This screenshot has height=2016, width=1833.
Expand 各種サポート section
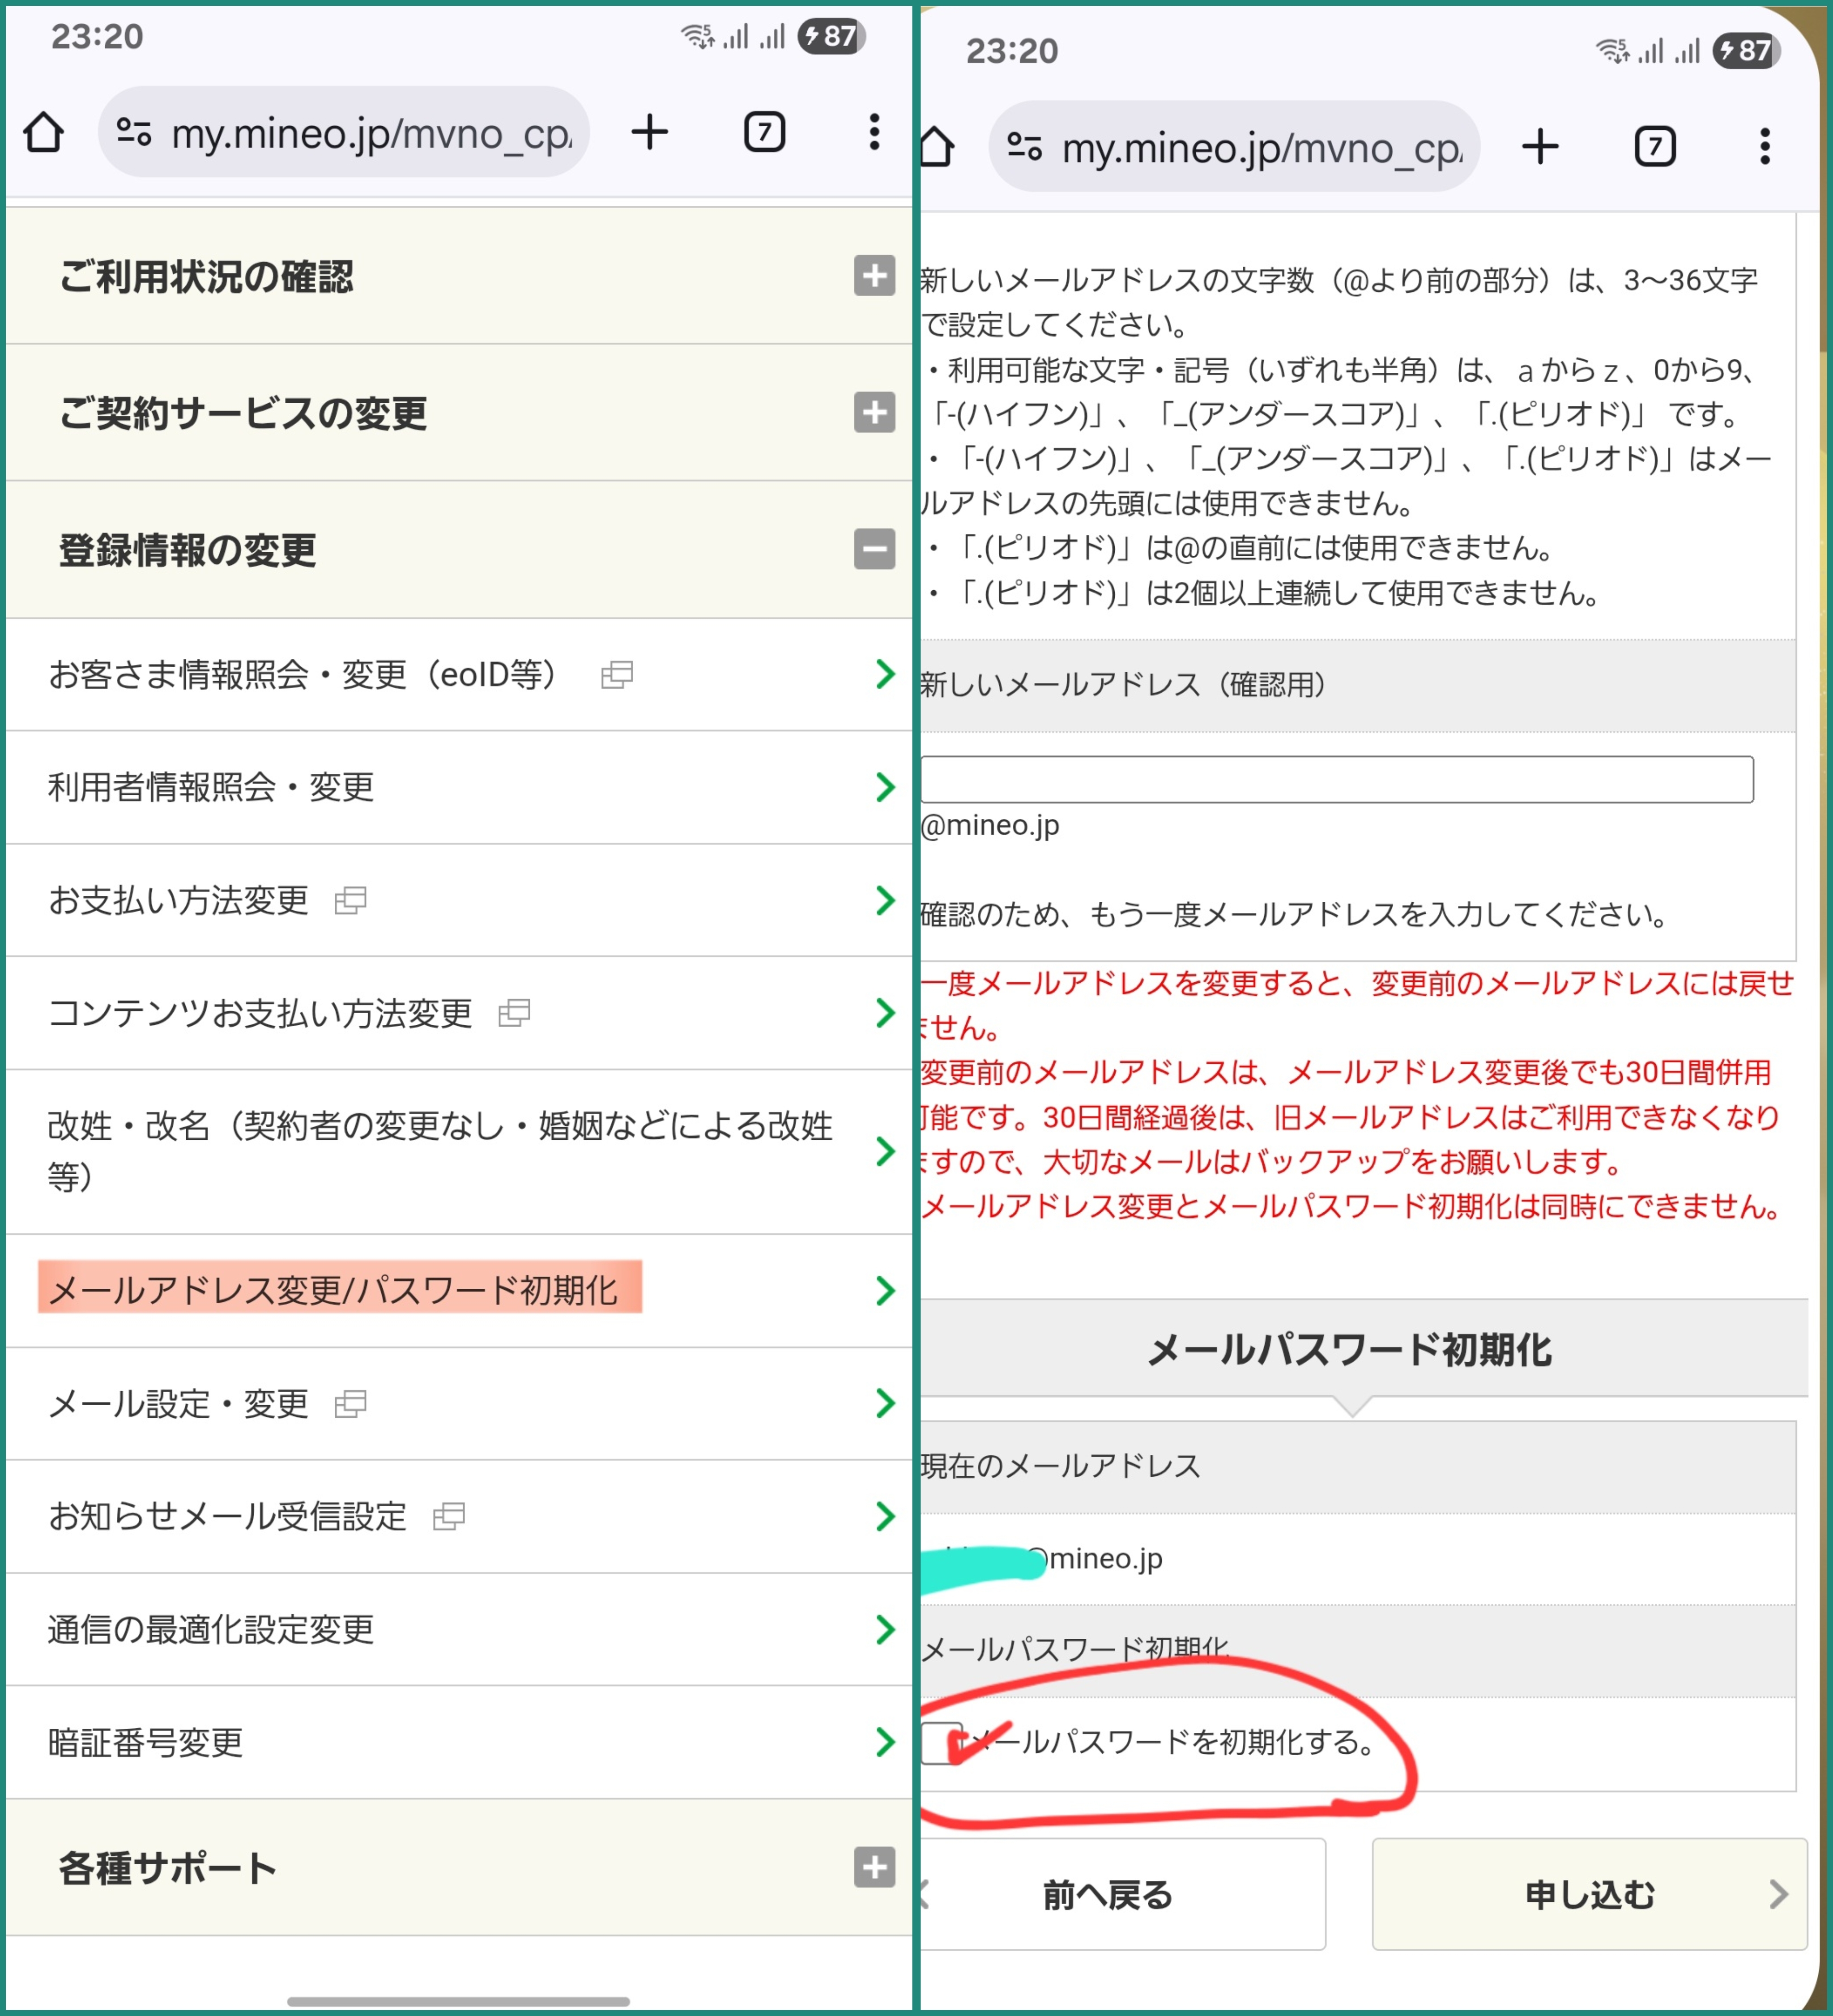coord(874,1867)
